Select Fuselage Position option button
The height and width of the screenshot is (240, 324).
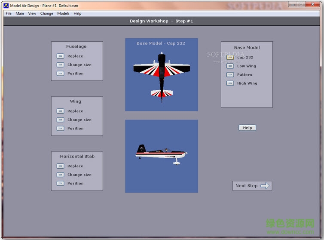point(60,74)
